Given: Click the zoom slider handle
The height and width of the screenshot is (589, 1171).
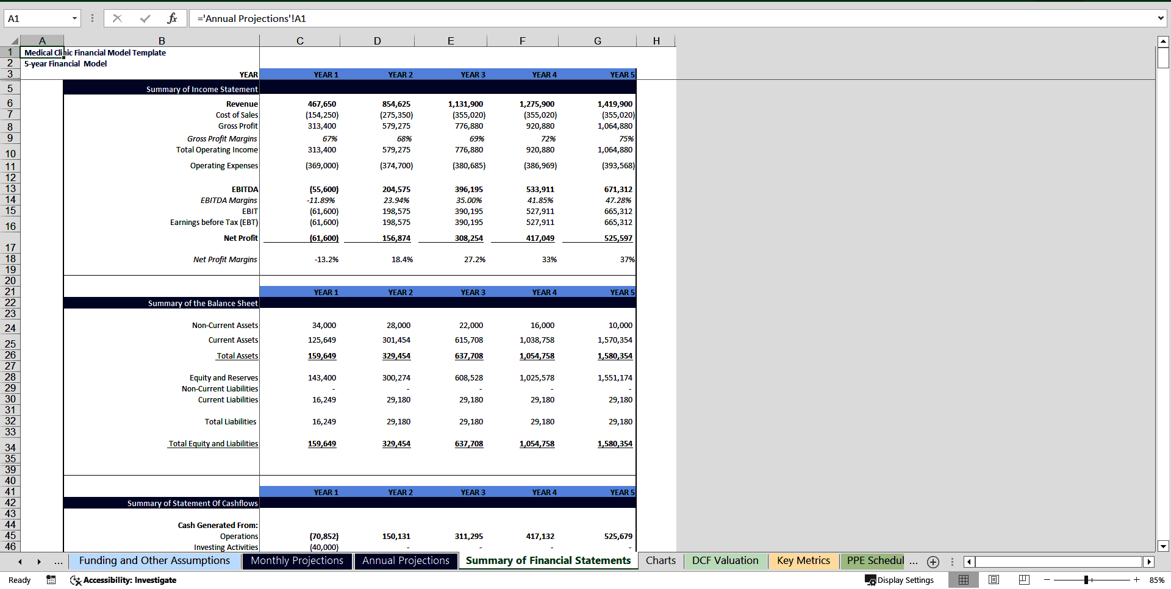Looking at the screenshot, I should coord(1086,580).
